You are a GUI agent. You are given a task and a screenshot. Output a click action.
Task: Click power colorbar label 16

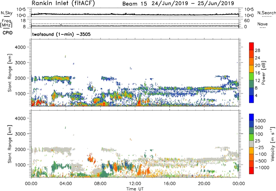(257, 73)
